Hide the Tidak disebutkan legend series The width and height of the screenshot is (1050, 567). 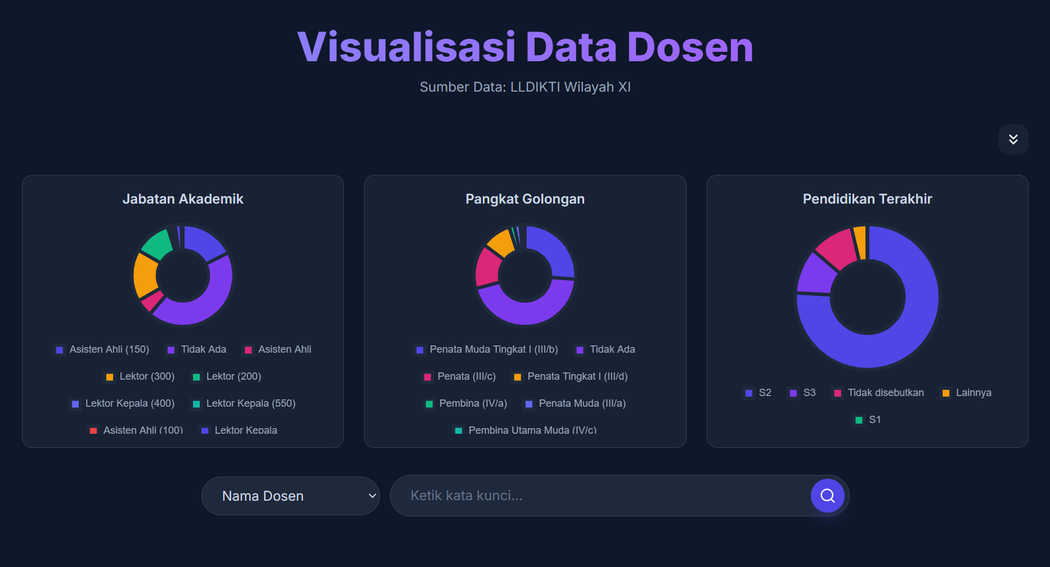point(879,392)
